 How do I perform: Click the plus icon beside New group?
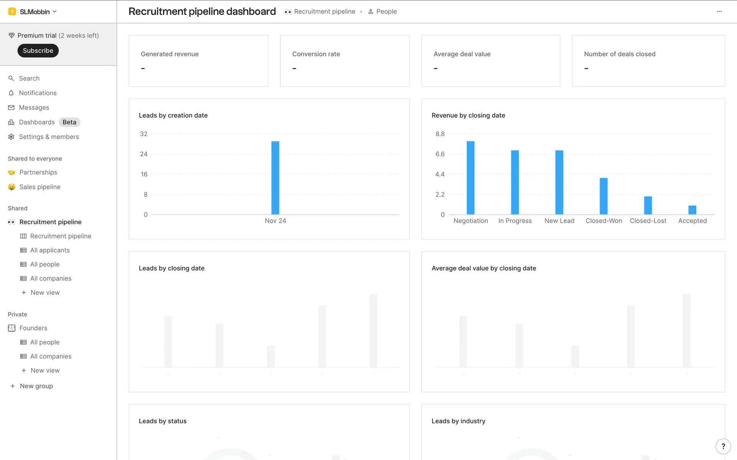[13, 386]
